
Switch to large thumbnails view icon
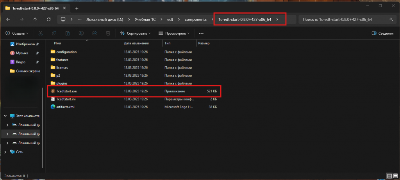(x=395, y=176)
